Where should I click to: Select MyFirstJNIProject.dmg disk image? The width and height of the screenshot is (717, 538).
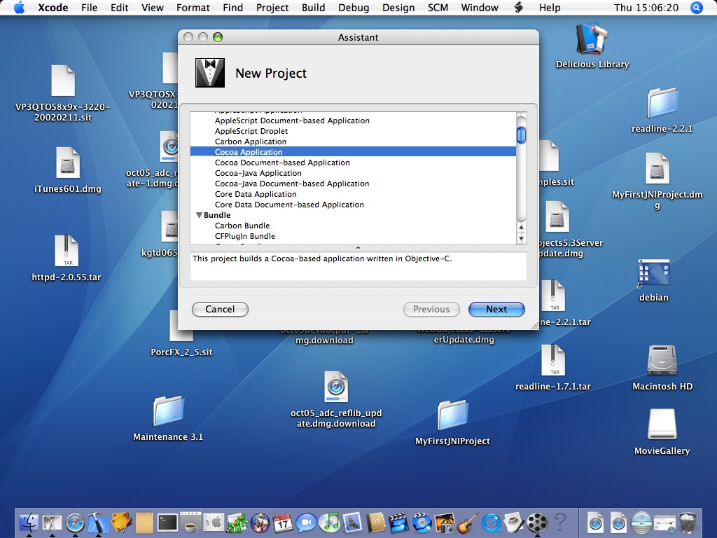[657, 168]
